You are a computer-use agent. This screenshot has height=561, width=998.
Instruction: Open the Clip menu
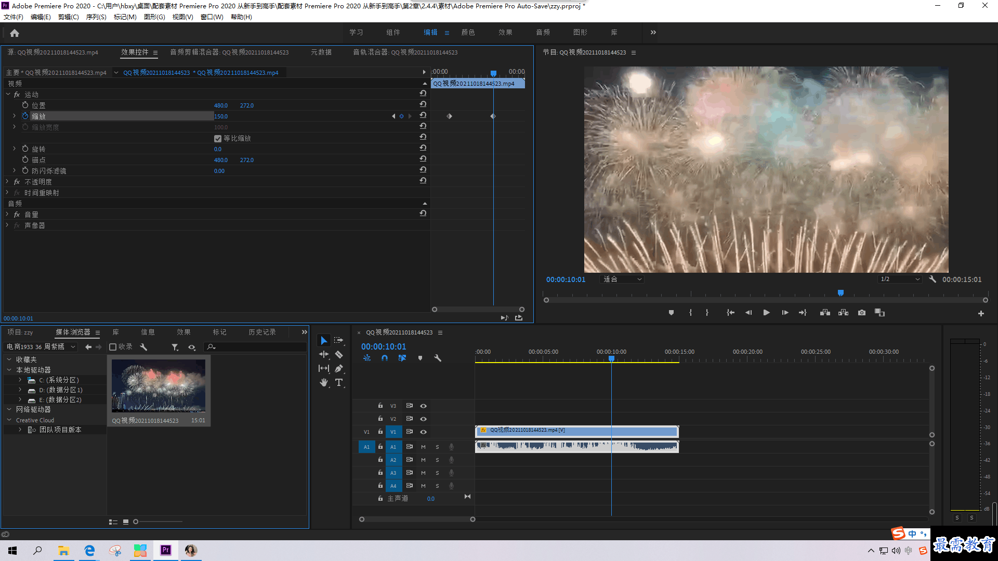[x=68, y=17]
